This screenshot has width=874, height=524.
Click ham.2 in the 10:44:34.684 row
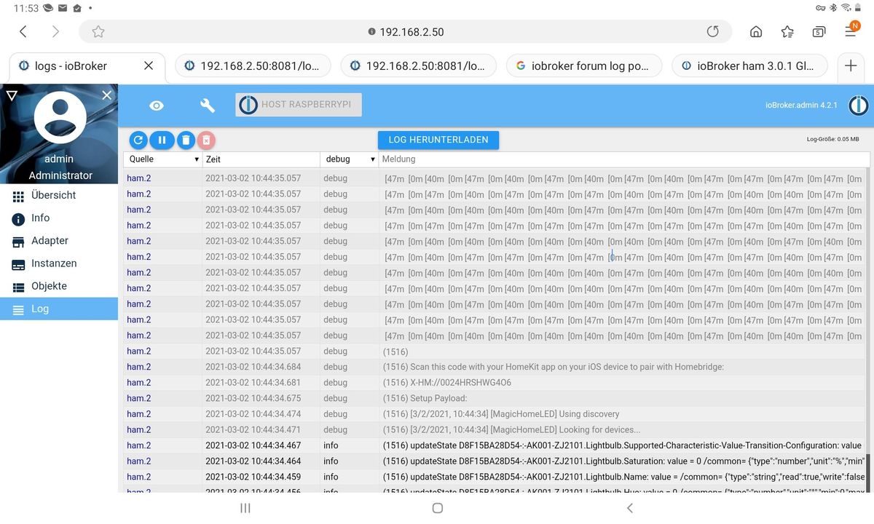click(139, 367)
